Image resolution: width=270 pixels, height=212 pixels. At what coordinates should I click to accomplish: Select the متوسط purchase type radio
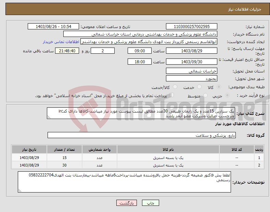pyautogui.click(x=205, y=95)
